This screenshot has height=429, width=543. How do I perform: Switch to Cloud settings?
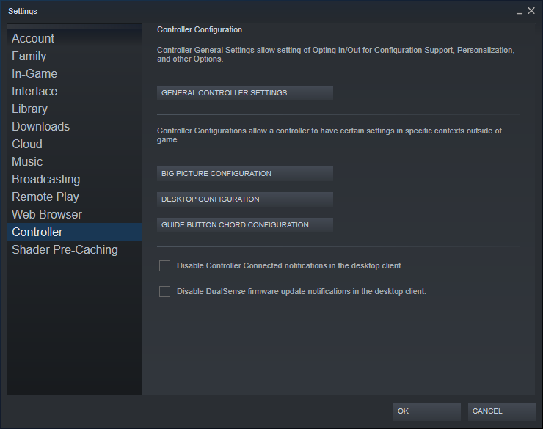pyautogui.click(x=27, y=144)
